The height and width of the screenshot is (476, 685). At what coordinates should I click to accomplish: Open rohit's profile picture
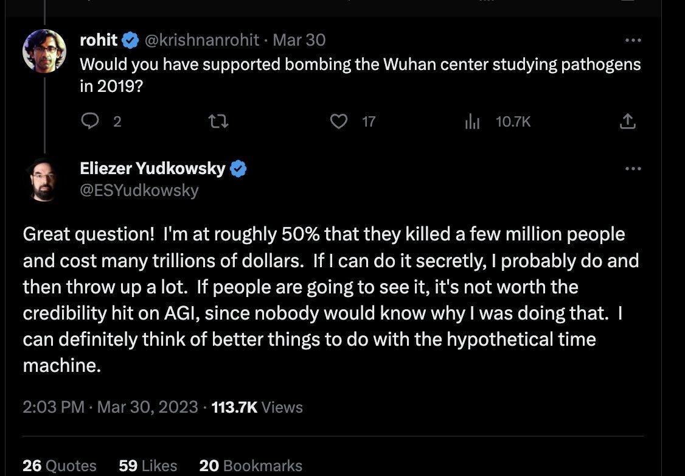pos(43,51)
